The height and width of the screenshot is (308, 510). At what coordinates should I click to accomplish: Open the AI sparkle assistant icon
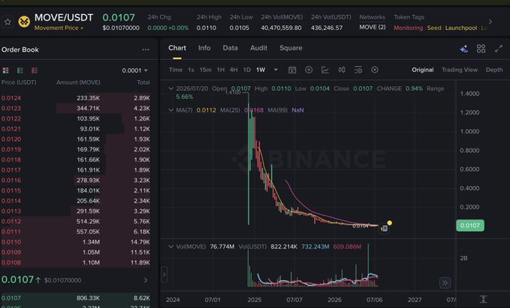464,49
